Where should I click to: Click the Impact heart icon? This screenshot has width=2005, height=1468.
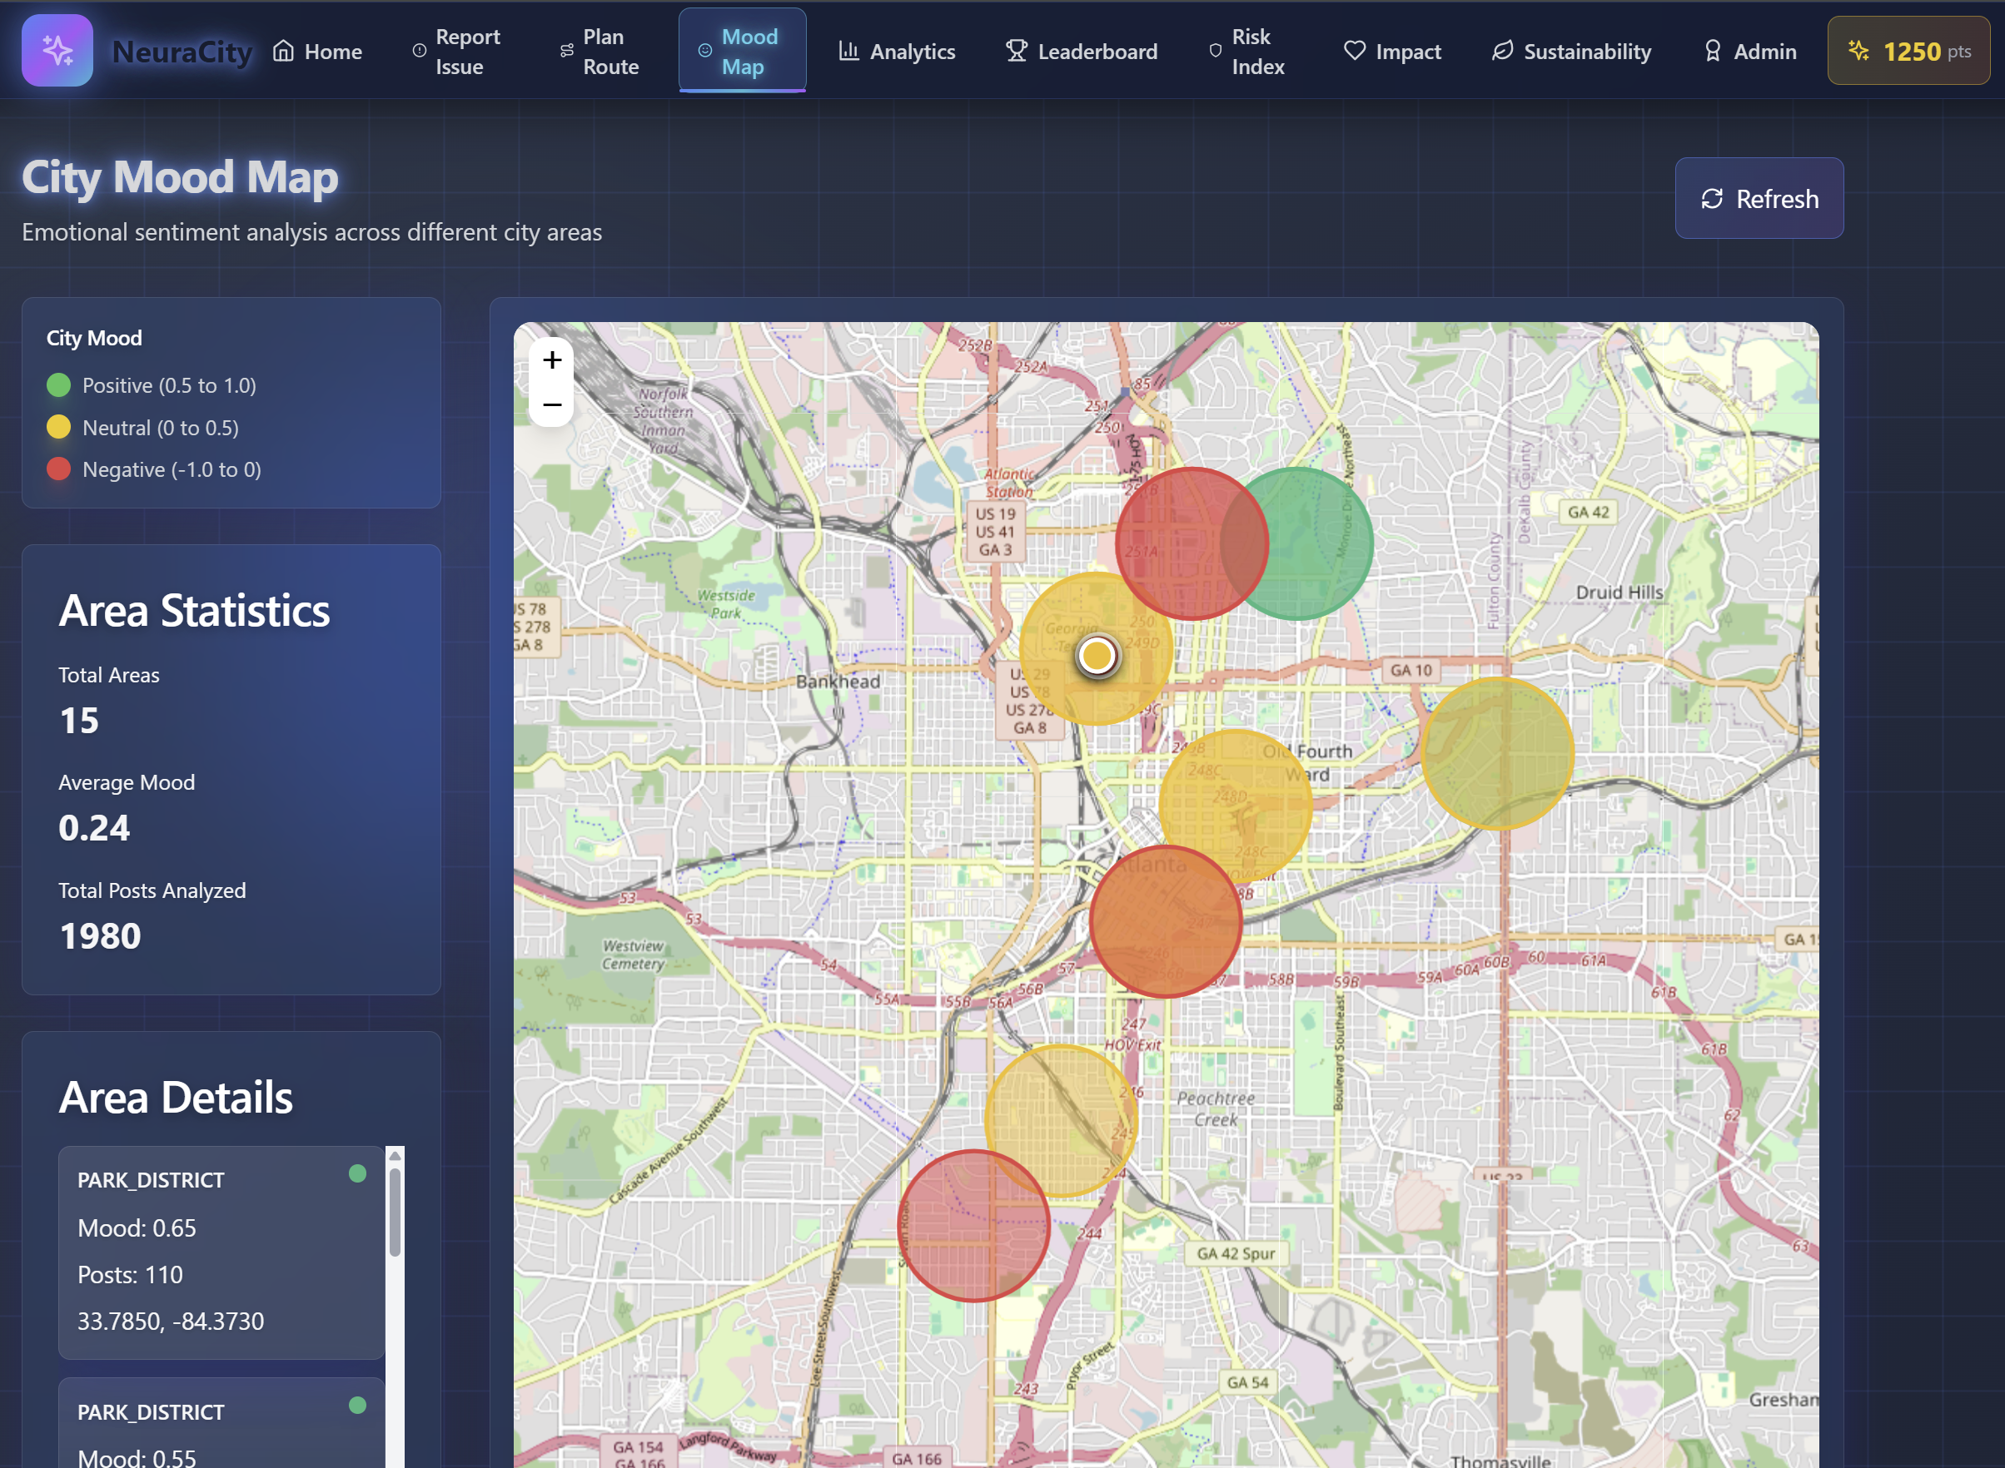1353,51
